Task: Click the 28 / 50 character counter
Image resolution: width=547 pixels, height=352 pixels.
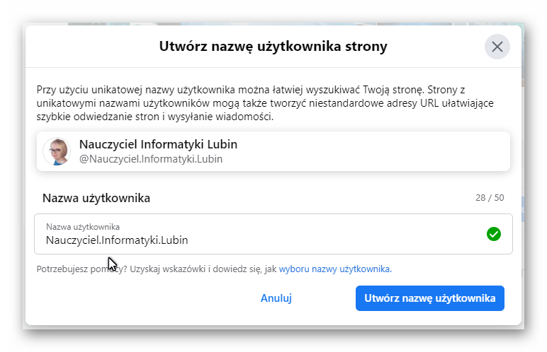Action: click(490, 198)
